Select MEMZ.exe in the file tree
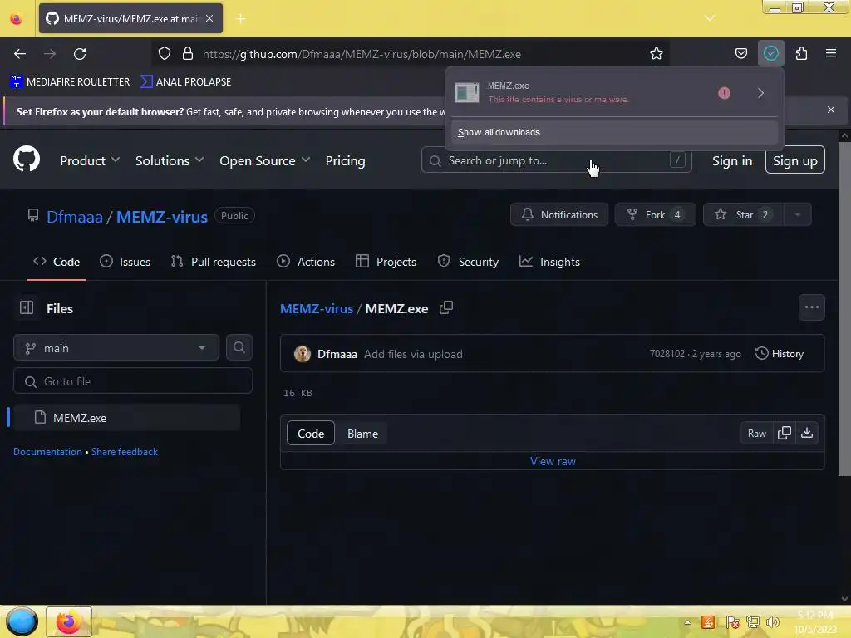Screen dimensions: 851x638 click(127, 418)
